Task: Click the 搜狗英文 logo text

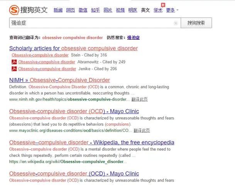Action: tap(34, 10)
